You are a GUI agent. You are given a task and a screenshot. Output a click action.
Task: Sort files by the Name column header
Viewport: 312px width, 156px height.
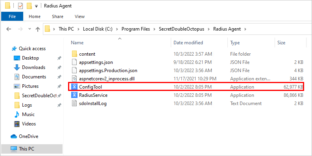tap(77, 43)
